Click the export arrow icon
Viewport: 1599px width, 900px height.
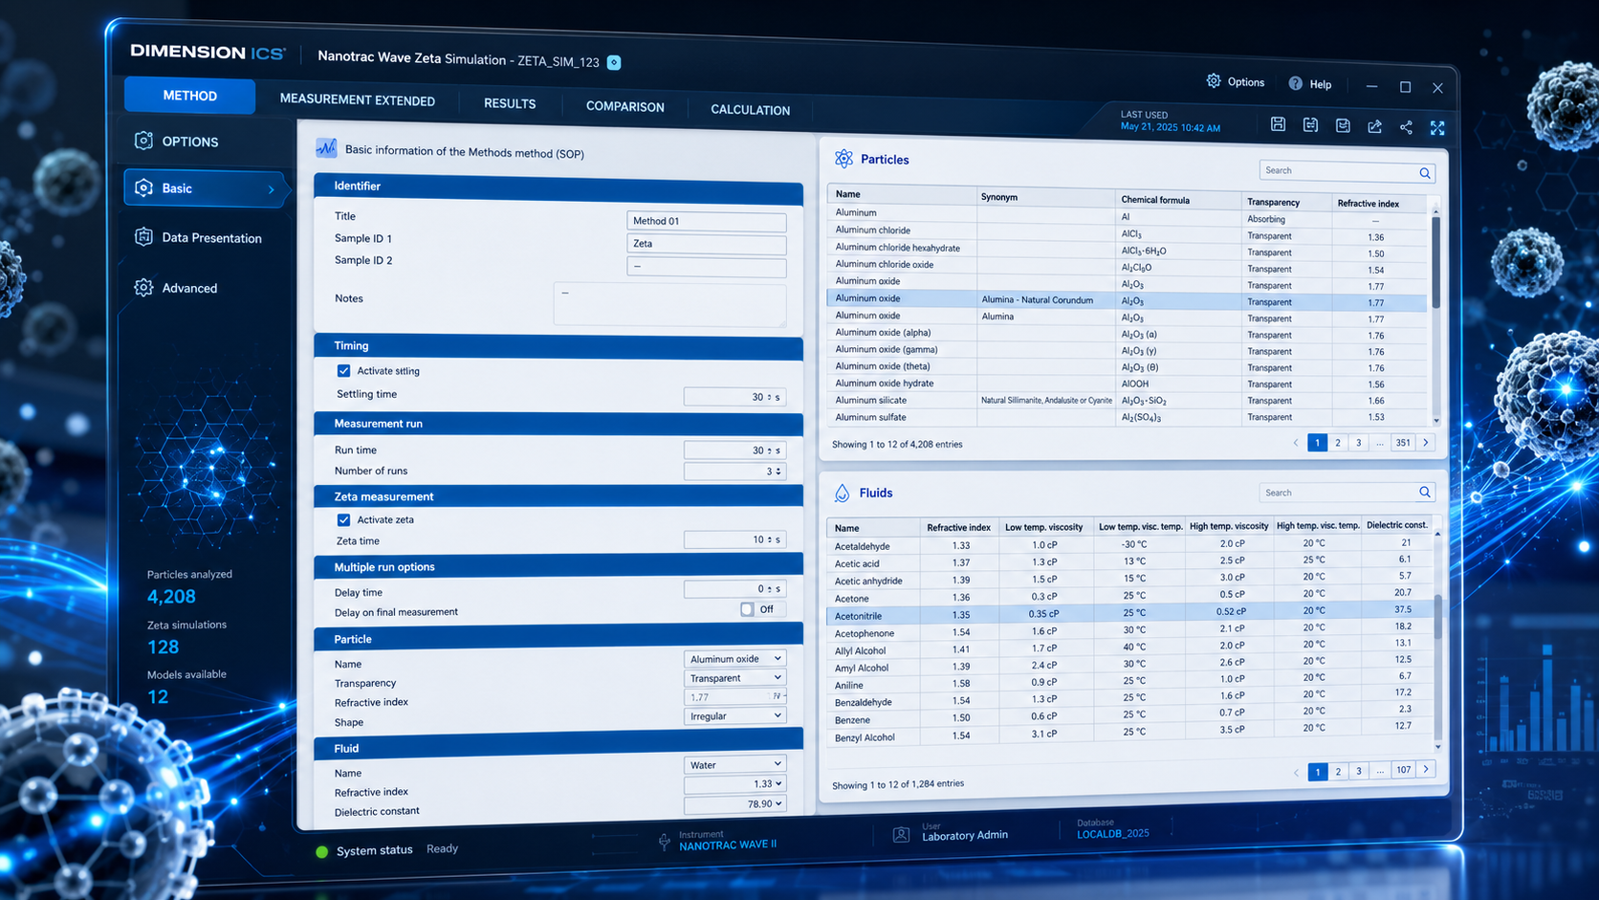pyautogui.click(x=1374, y=126)
